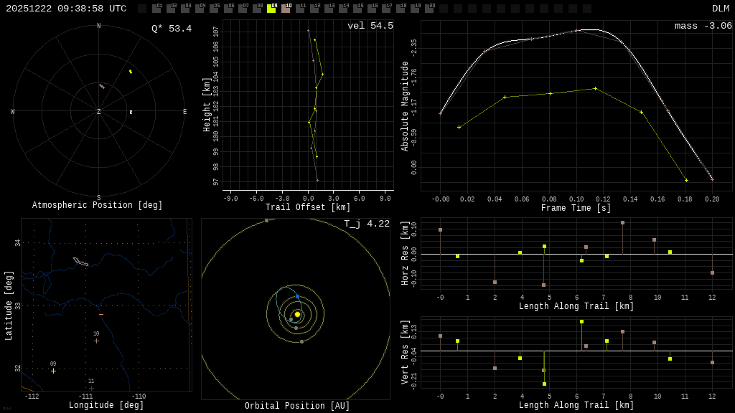Click station 09 yellow indicator in top bar
735x413 pixels.
[271, 9]
